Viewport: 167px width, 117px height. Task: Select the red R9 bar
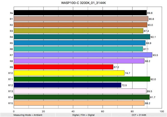click(63, 67)
